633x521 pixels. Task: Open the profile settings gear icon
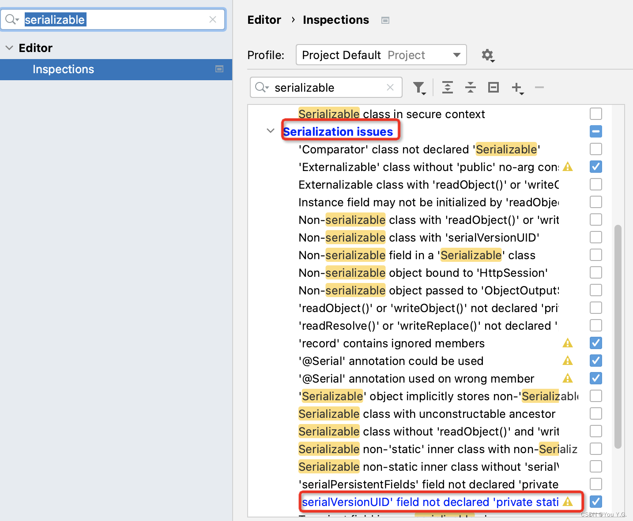click(487, 55)
